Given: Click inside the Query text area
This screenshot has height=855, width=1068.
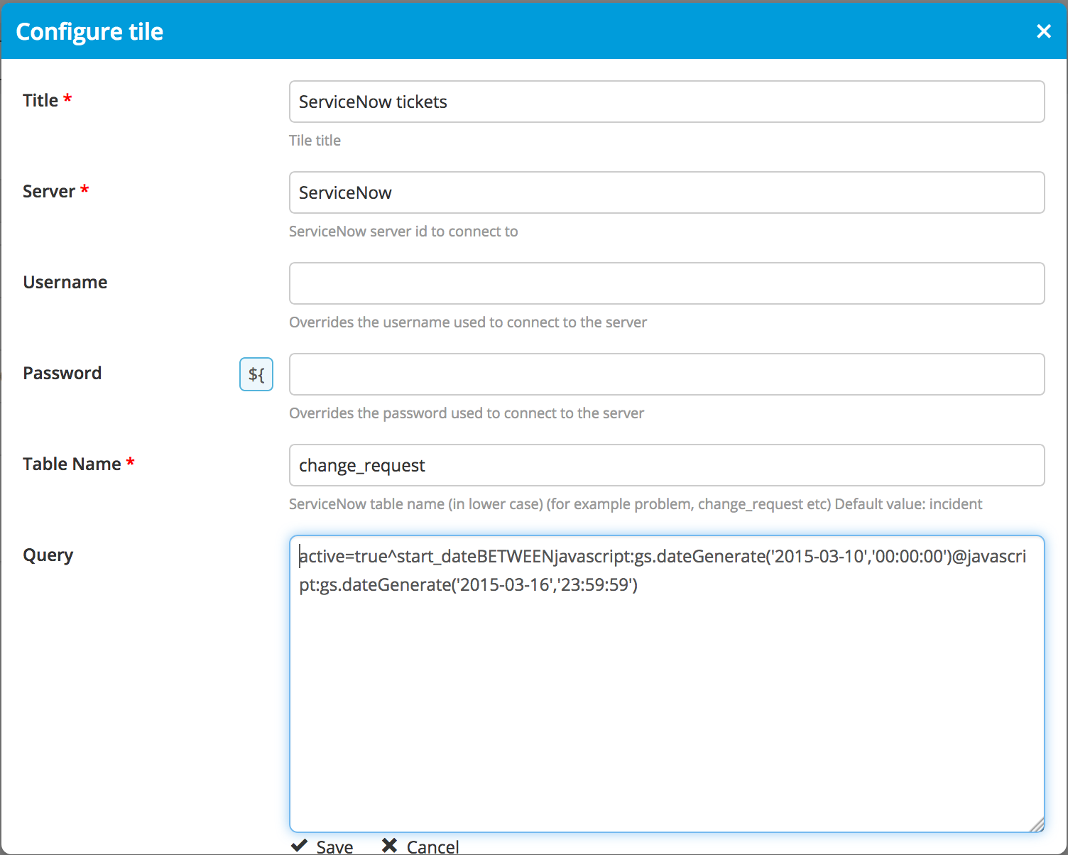Looking at the screenshot, I should click(x=667, y=684).
